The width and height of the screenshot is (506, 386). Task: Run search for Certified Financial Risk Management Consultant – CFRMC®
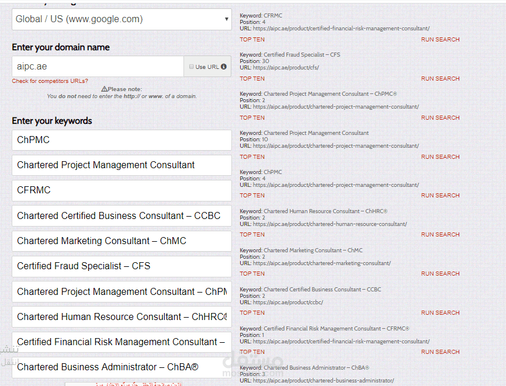coord(440,352)
